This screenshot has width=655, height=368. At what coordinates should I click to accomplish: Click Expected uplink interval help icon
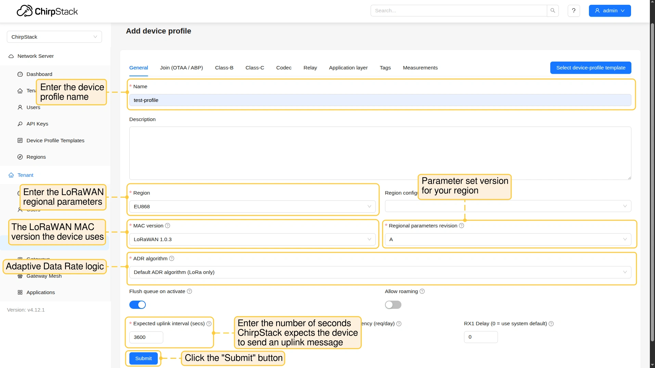pyautogui.click(x=209, y=324)
